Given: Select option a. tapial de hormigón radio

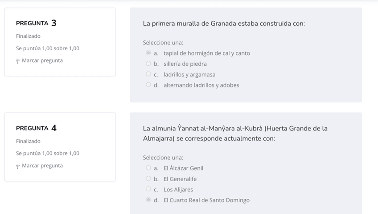Looking at the screenshot, I should [x=148, y=53].
